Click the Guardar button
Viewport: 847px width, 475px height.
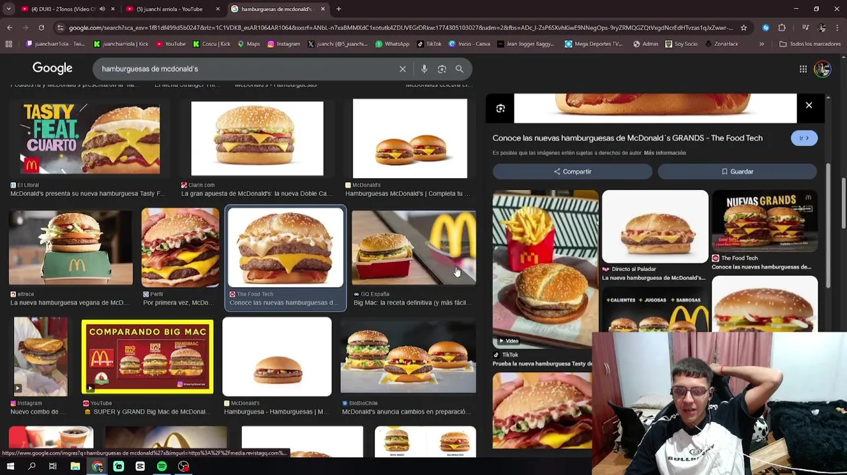coord(737,172)
